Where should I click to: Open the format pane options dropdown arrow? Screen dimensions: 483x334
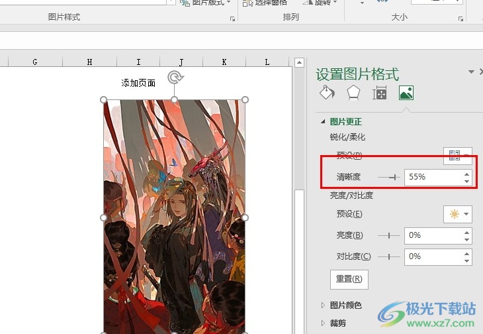coord(471,72)
